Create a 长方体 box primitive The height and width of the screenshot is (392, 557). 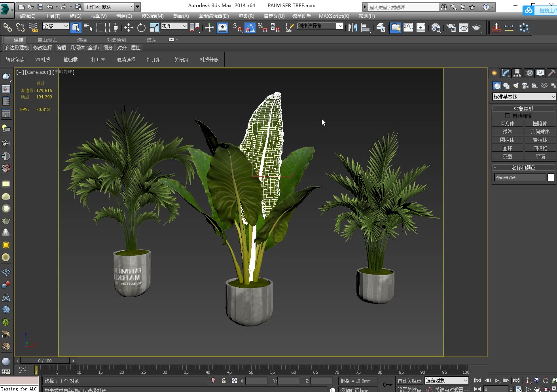(507, 123)
